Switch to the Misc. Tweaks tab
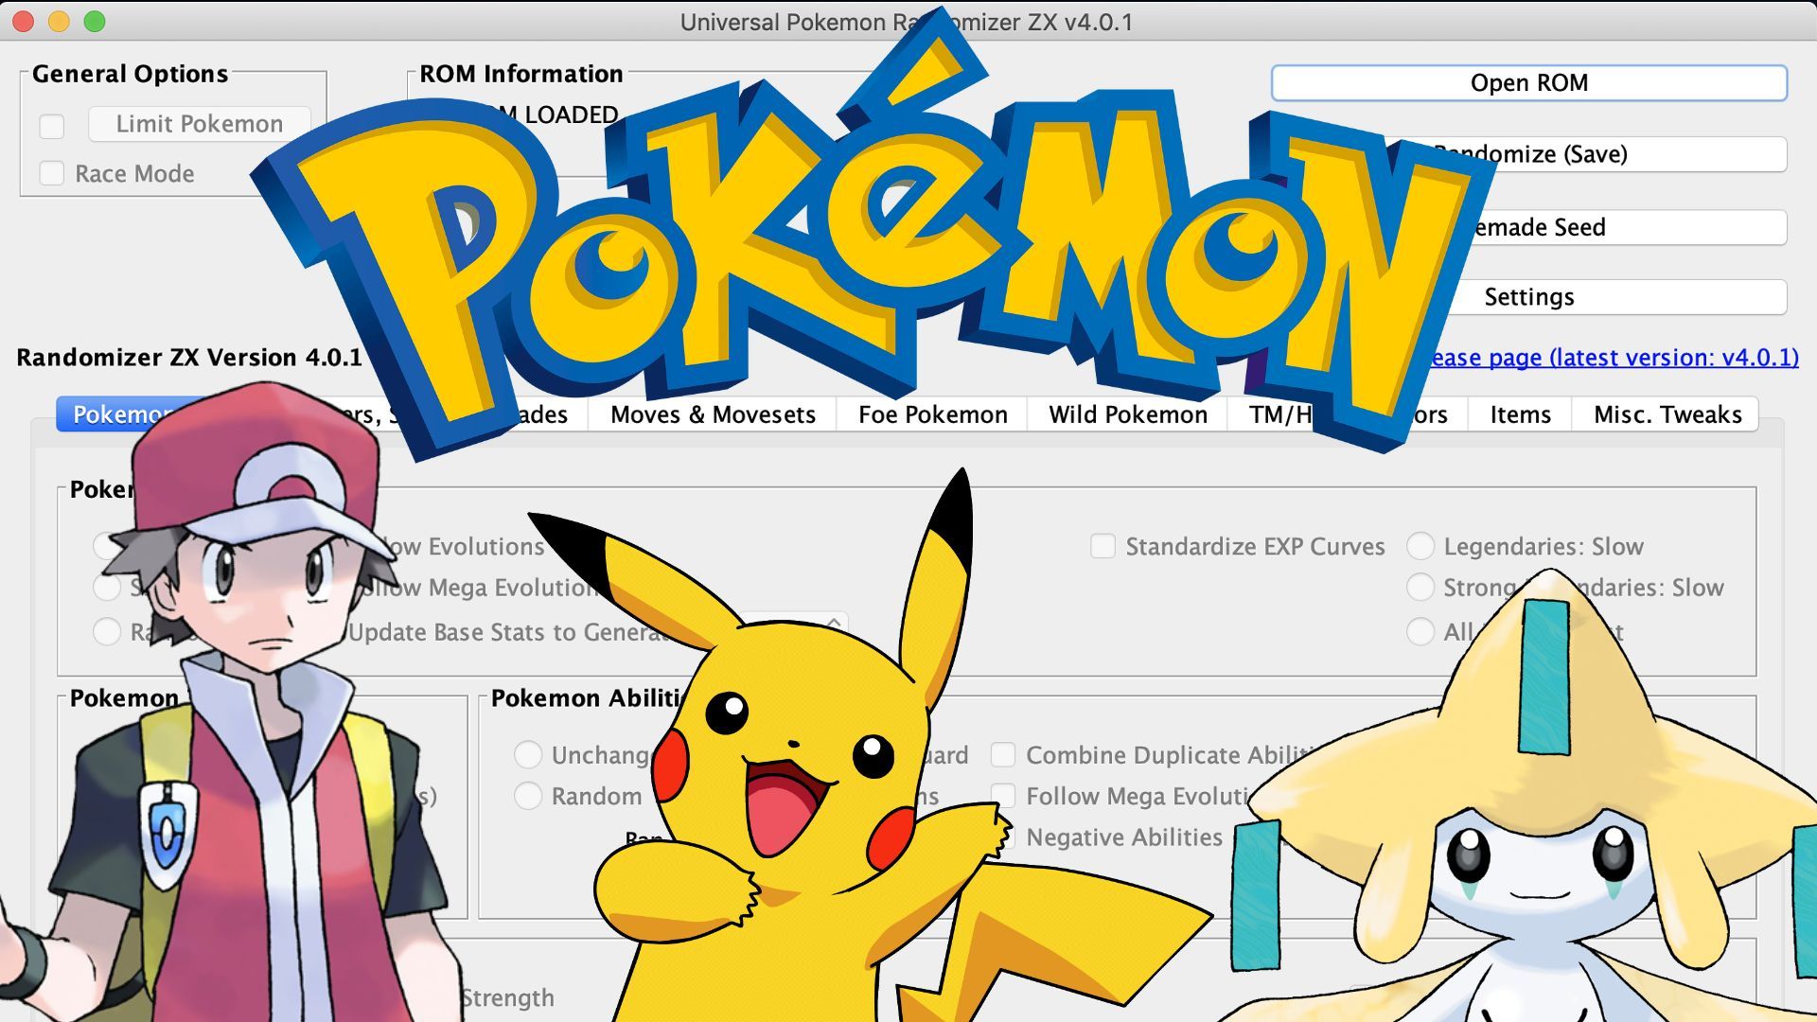 point(1667,414)
